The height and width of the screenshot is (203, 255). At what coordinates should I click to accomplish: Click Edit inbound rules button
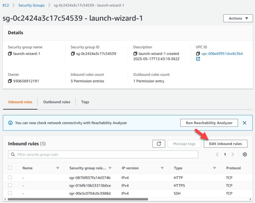[225, 144]
